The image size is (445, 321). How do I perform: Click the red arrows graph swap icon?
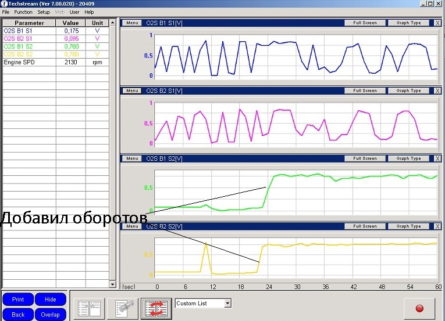coord(155,307)
